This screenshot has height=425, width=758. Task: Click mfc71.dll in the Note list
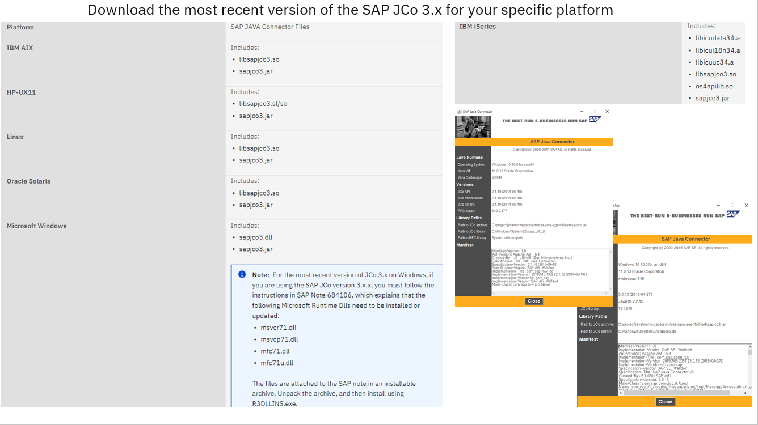click(275, 351)
